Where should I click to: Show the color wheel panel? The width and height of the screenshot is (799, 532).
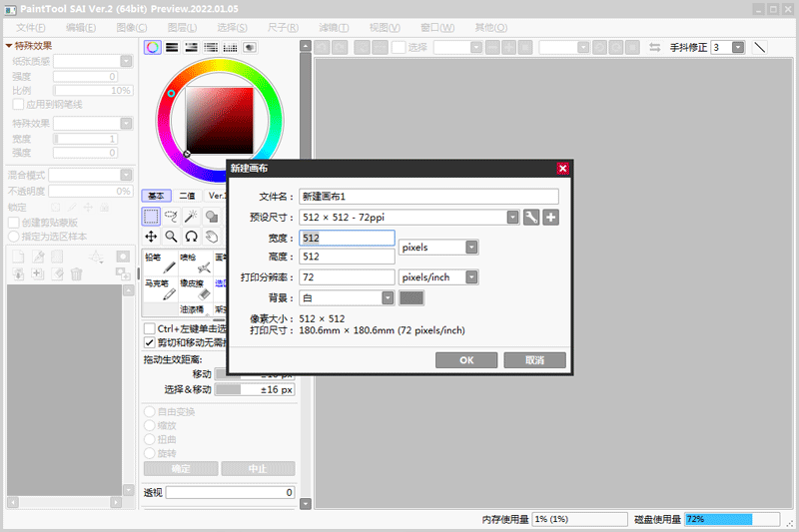[x=153, y=47]
